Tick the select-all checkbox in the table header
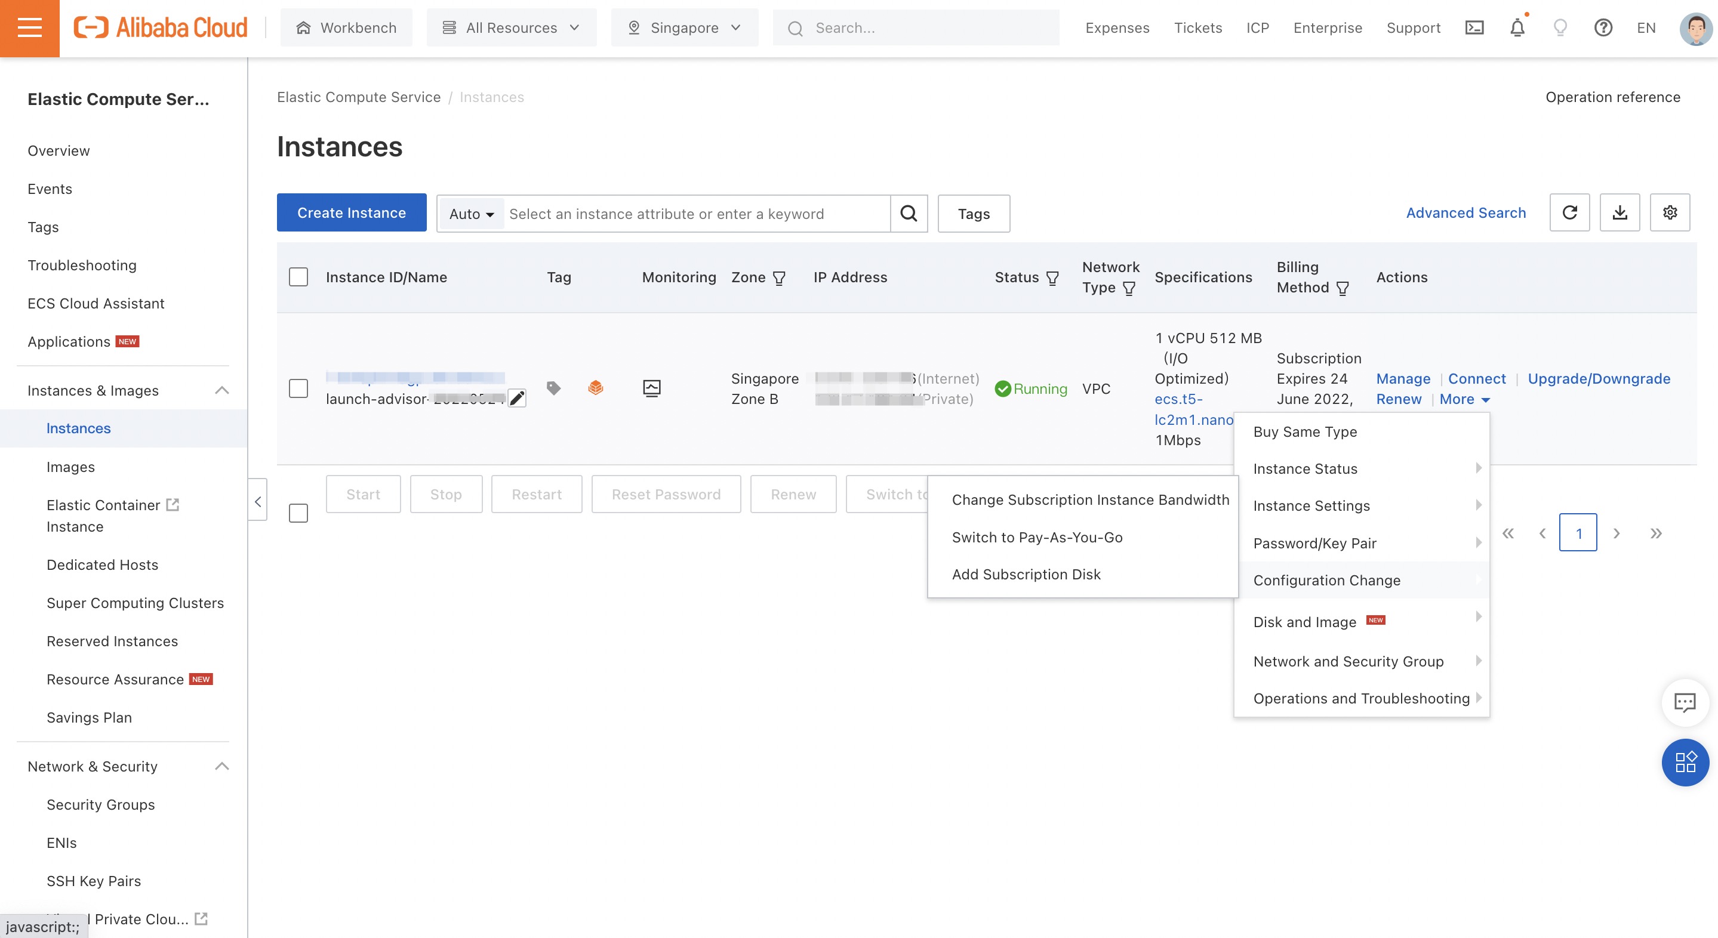 click(298, 277)
